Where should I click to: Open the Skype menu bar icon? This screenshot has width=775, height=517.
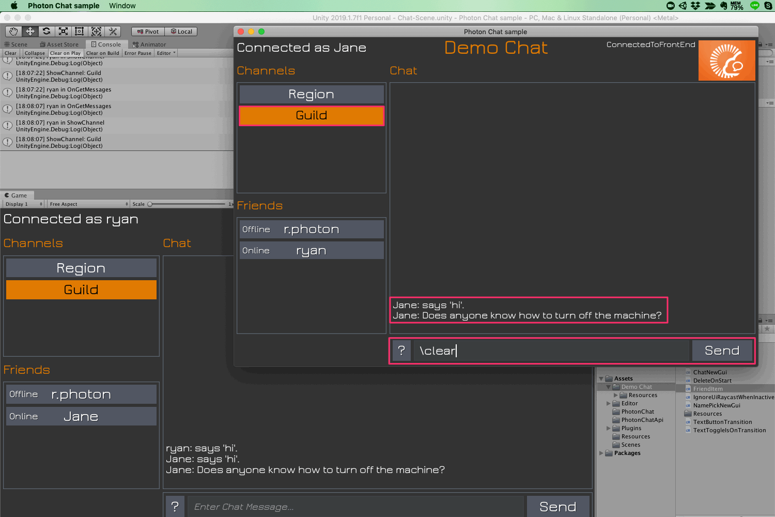click(x=768, y=6)
